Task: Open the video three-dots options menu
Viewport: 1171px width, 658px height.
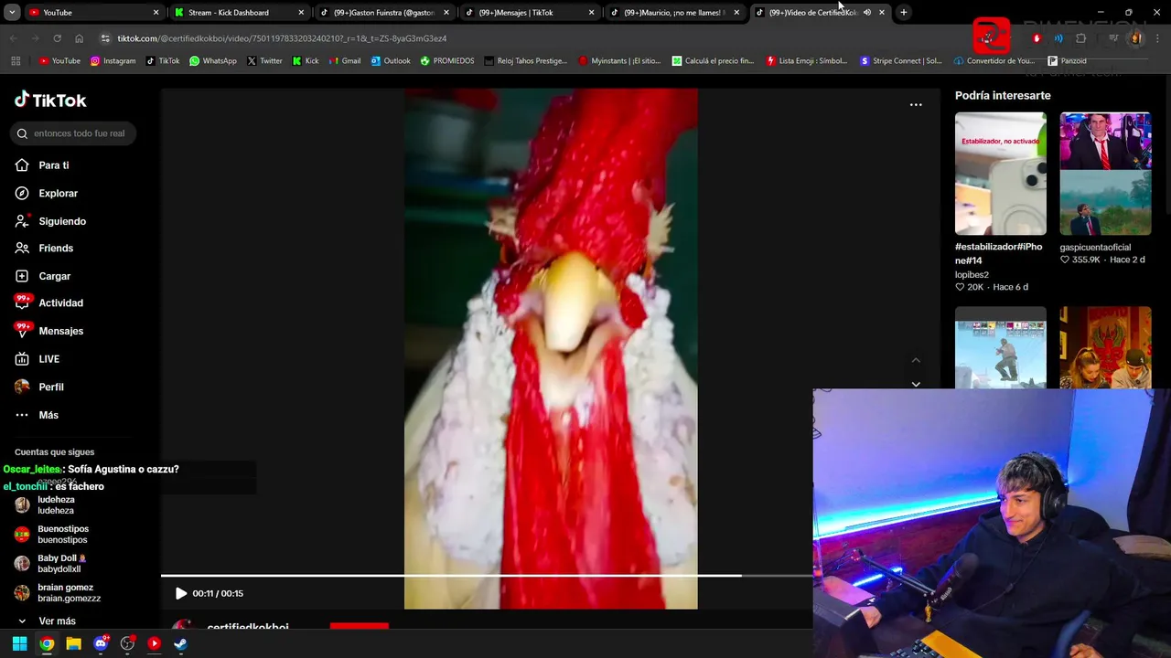Action: tap(916, 105)
